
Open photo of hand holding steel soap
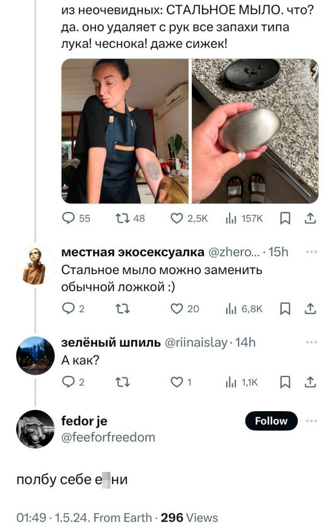pos(255,131)
